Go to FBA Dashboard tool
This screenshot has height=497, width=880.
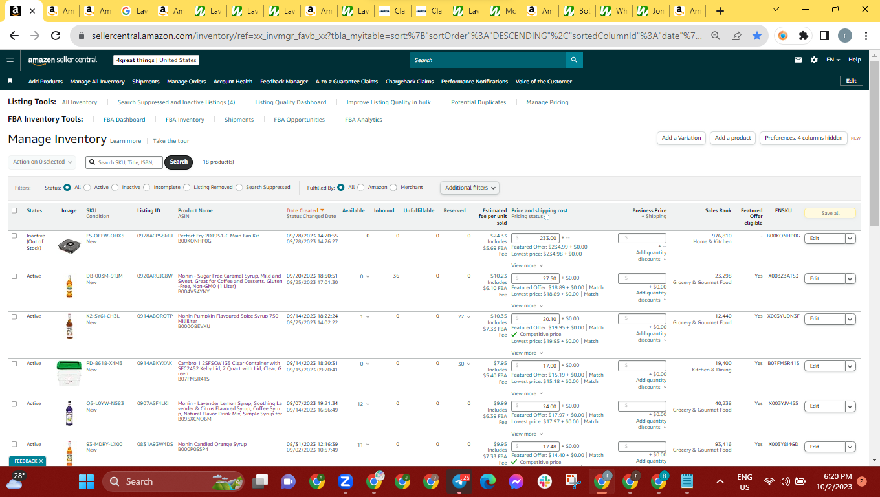click(x=124, y=120)
